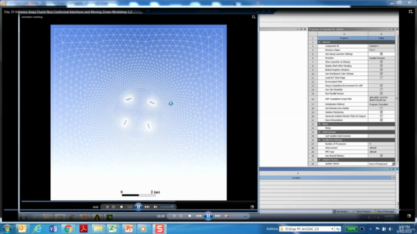Turn on repeat in the outer player

181,216
